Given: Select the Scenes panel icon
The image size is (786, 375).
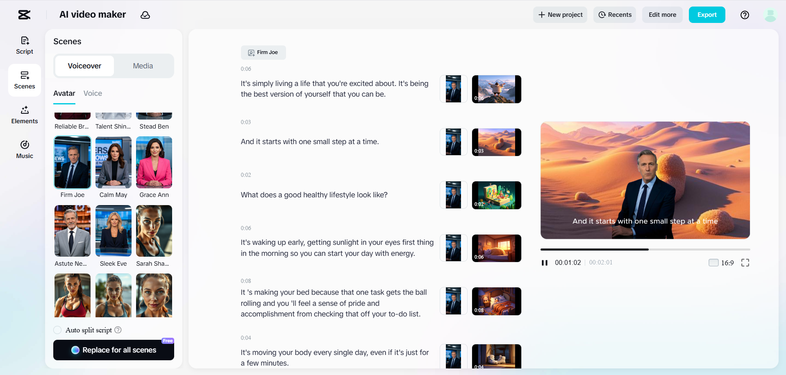Looking at the screenshot, I should click(x=24, y=80).
